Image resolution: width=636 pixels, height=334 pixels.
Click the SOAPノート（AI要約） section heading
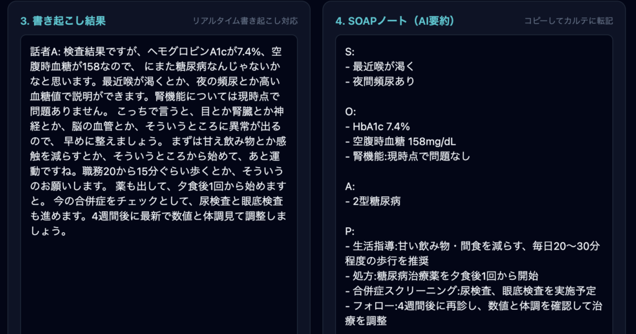pyautogui.click(x=395, y=21)
